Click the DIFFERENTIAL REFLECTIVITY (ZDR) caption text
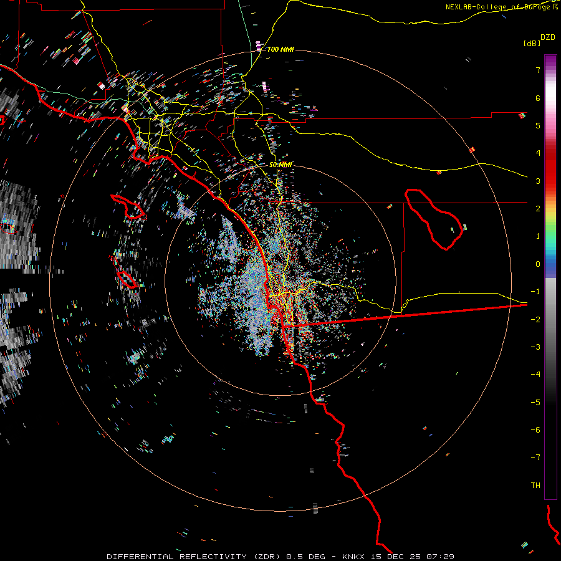The image size is (561, 561). click(x=193, y=557)
